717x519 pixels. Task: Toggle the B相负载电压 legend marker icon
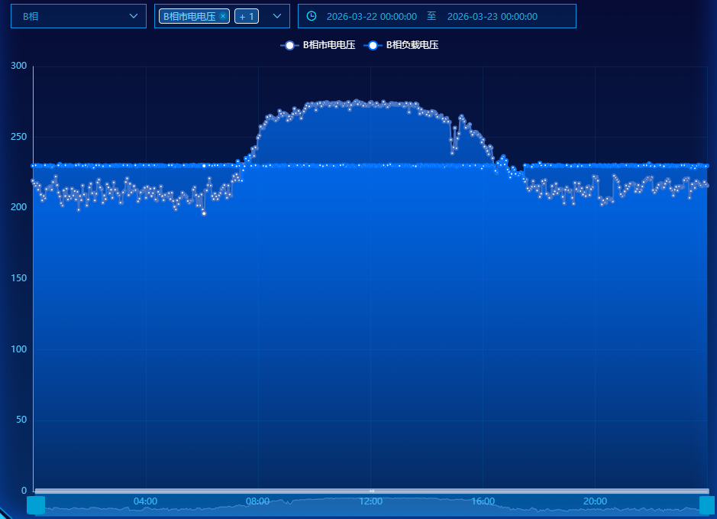click(373, 45)
